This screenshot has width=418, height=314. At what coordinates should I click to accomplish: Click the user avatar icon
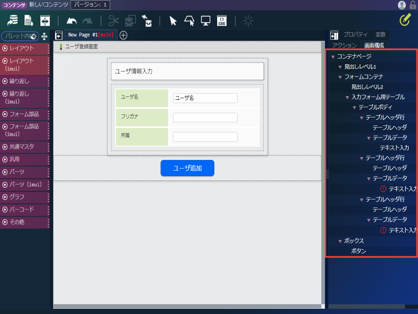402,5
